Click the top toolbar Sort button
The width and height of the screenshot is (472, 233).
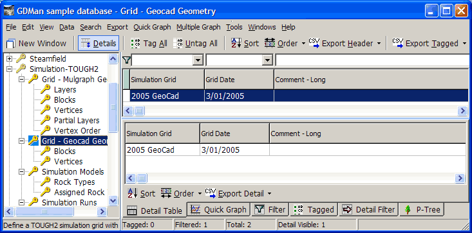tap(245, 44)
